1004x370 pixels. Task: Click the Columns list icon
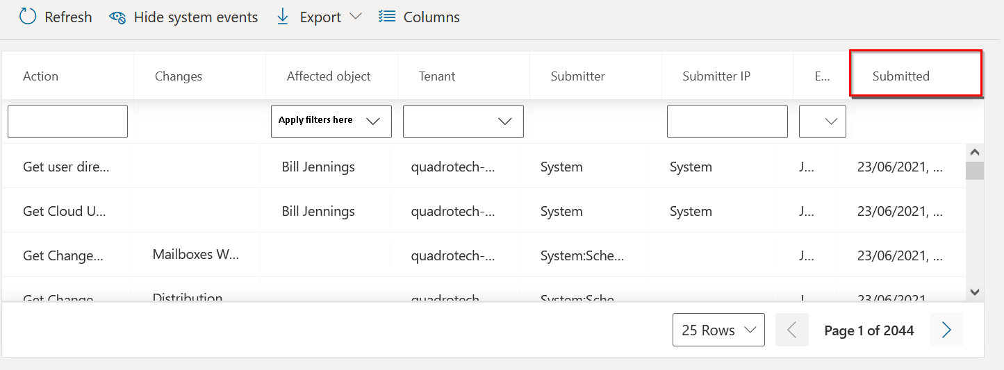coord(387,17)
